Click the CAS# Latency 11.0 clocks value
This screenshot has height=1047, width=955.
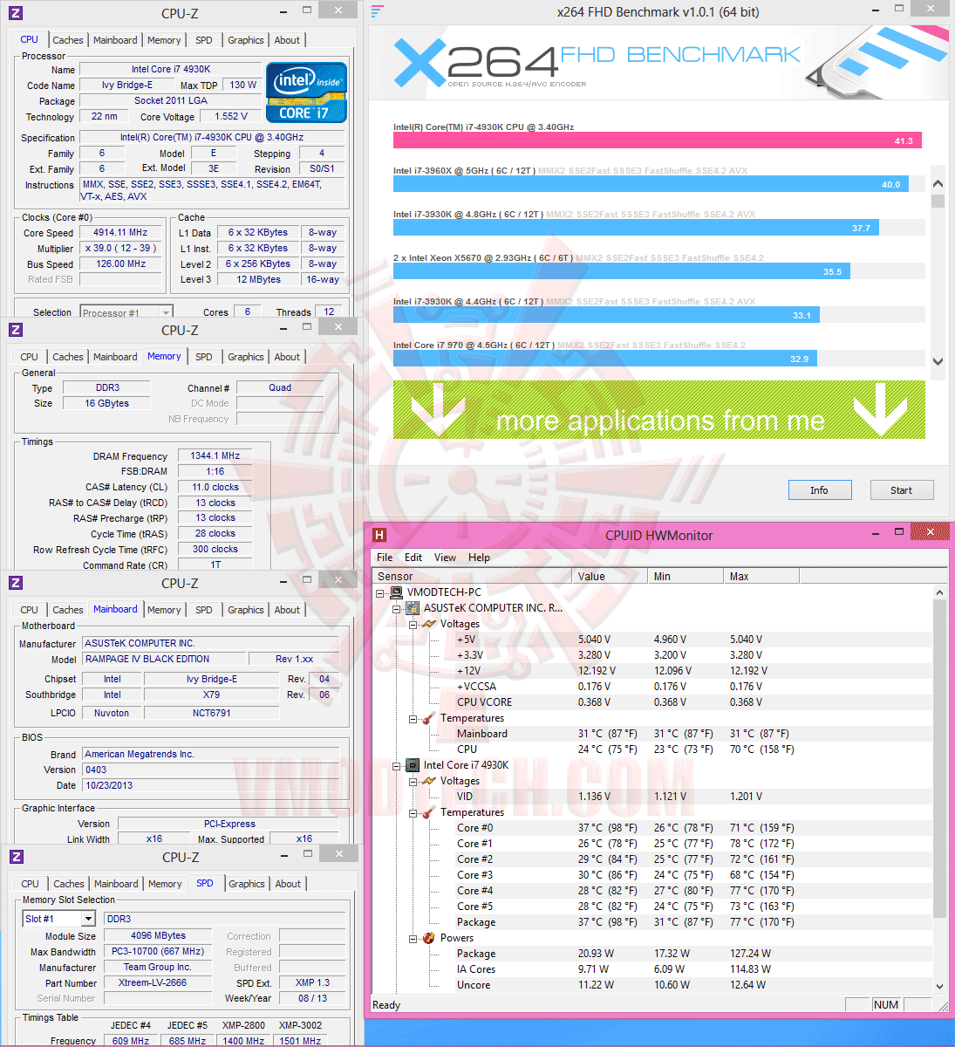(x=215, y=487)
